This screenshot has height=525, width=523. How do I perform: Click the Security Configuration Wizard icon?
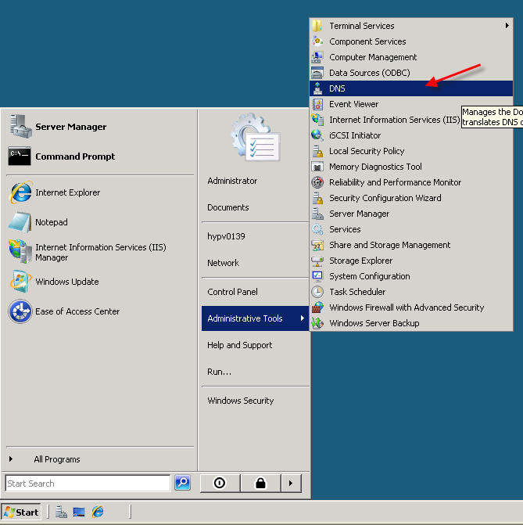[317, 198]
